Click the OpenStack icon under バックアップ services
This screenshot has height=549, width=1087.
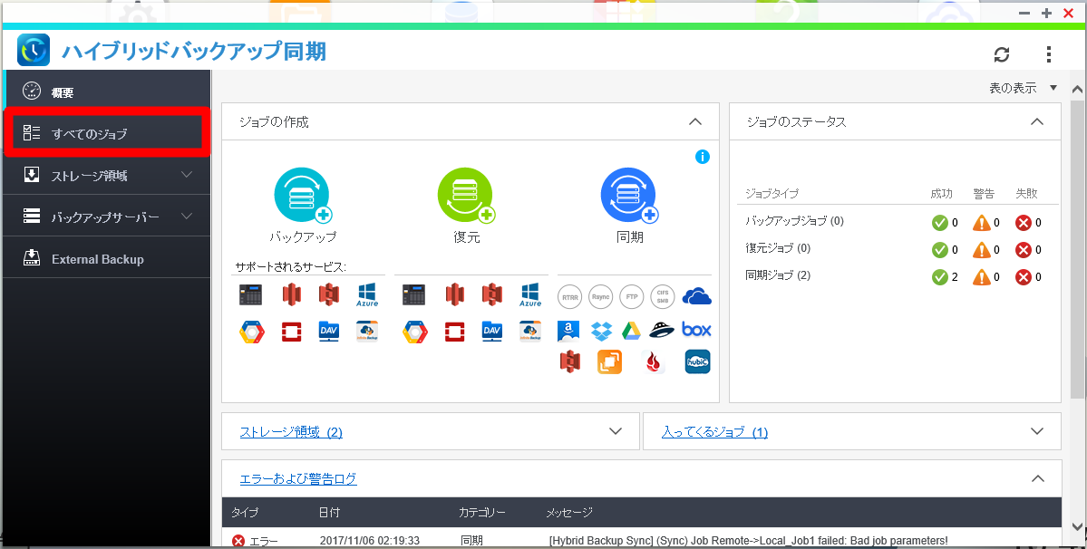[292, 332]
